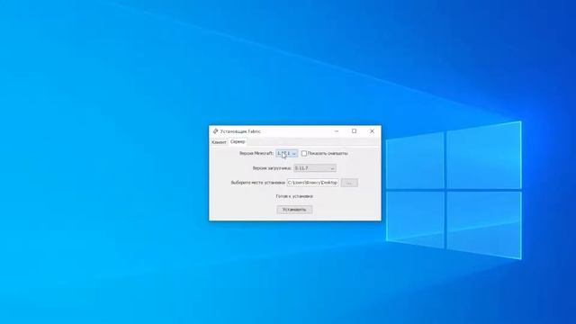Enable the Показать снапшоты checkbox
Image resolution: width=576 pixels, height=324 pixels.
click(x=304, y=154)
